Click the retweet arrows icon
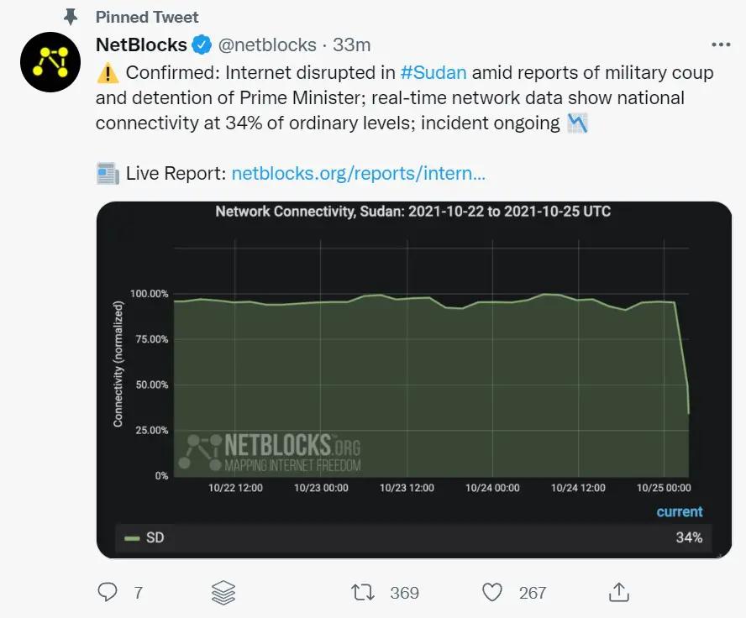This screenshot has height=618, width=746. pyautogui.click(x=363, y=592)
